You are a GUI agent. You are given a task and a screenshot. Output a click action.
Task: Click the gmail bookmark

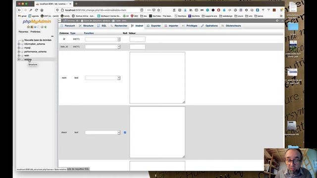coord(22,16)
